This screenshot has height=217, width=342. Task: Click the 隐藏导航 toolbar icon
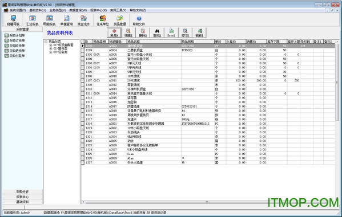pos(13,21)
